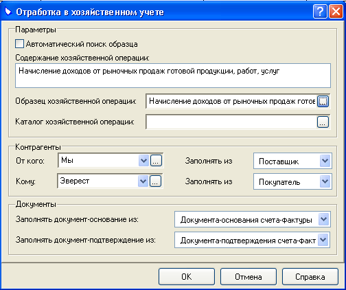Click into Содержание хозяйственной операции text area
The image size is (346, 290).
click(x=173, y=76)
